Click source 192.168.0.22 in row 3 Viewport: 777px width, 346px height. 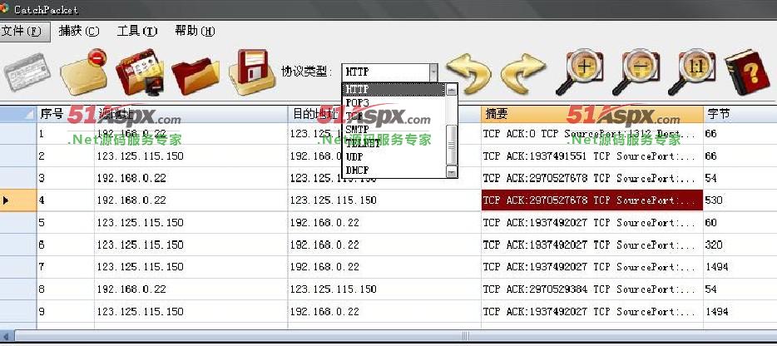[191, 178]
